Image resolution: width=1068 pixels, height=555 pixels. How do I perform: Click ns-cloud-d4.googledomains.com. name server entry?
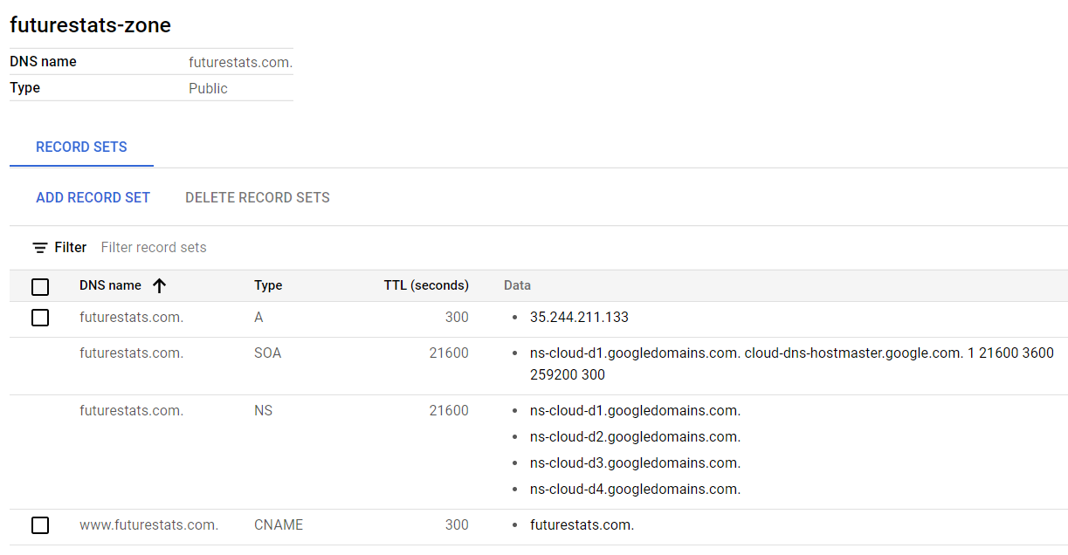tap(635, 490)
